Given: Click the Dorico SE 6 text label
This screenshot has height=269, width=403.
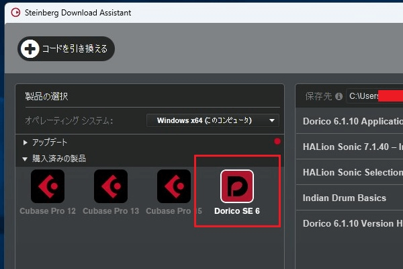Looking at the screenshot, I should tap(237, 210).
